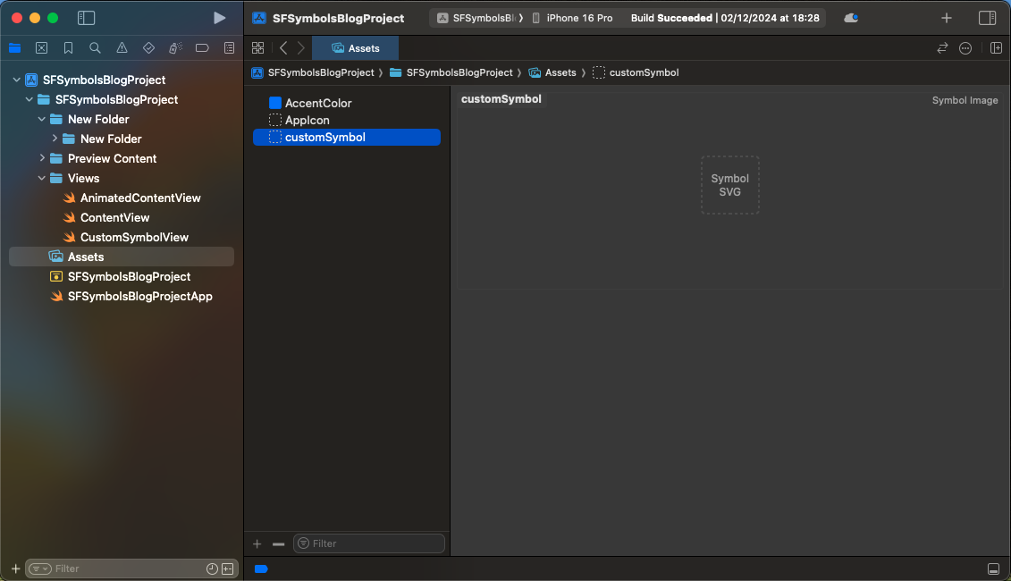This screenshot has height=581, width=1011.
Task: Open the Report navigator icon
Action: coord(229,47)
